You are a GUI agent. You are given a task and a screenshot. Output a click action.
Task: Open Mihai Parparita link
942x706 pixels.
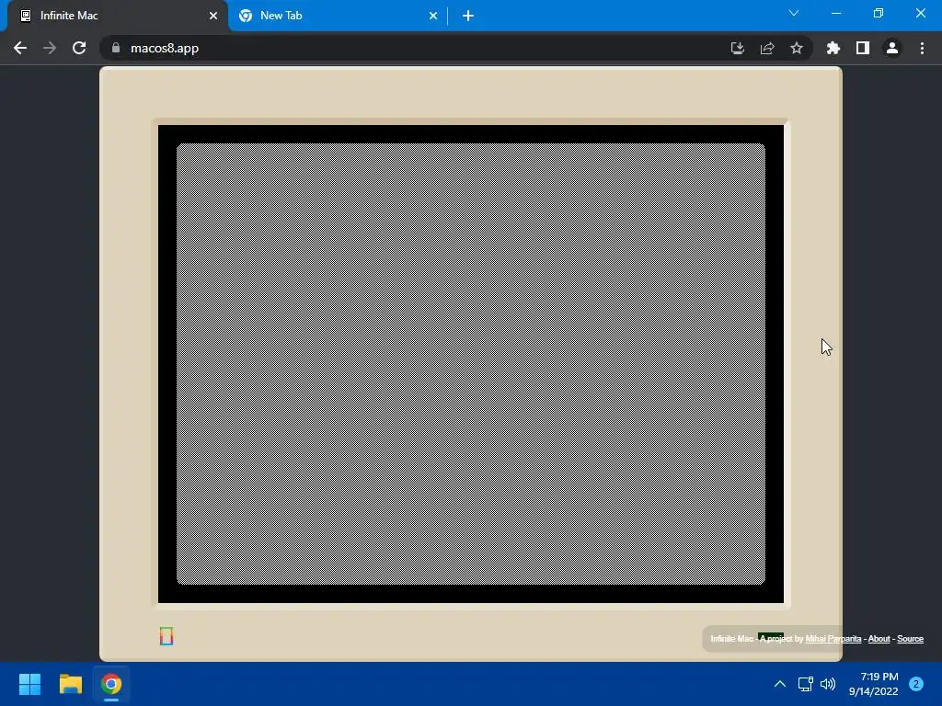[833, 639]
